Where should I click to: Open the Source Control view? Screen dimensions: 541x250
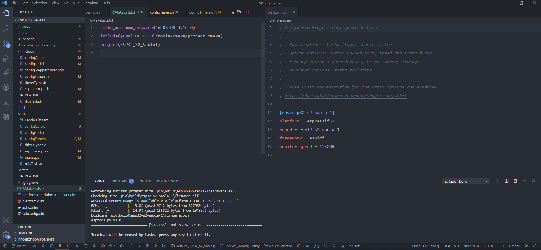(x=6, y=43)
